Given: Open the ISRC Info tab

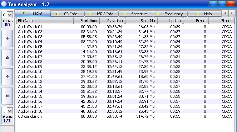Looking at the screenshot, I should [102, 14].
